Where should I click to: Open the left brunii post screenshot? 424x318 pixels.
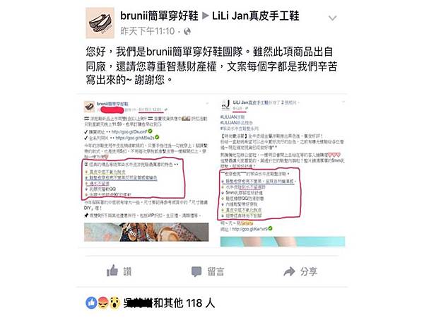point(146,171)
